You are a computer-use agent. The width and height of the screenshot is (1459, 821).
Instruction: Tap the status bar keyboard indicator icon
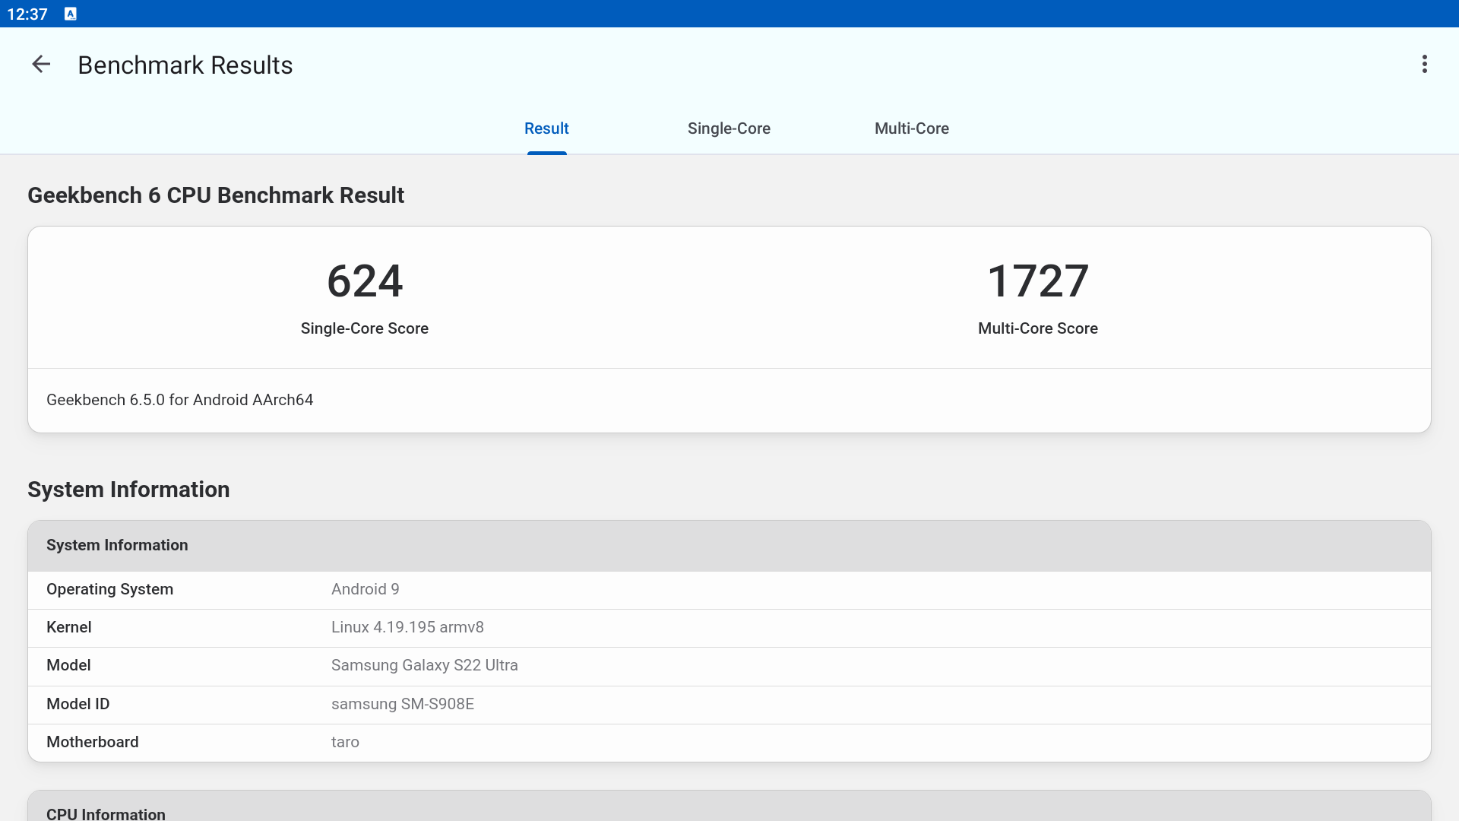click(x=71, y=14)
